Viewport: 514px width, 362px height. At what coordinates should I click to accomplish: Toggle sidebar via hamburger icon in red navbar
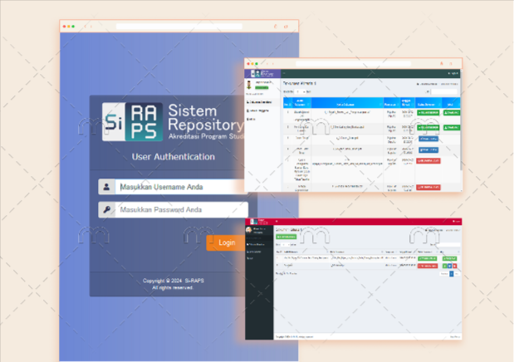[x=277, y=222]
